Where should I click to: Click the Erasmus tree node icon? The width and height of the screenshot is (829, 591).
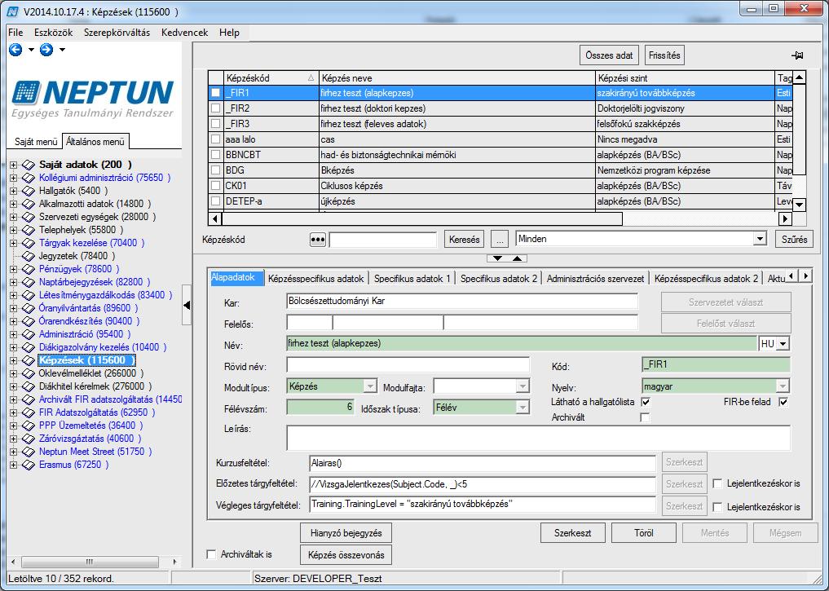[28, 465]
